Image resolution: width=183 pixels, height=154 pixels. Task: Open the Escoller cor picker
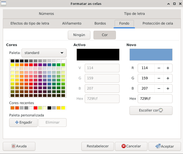point(151,110)
